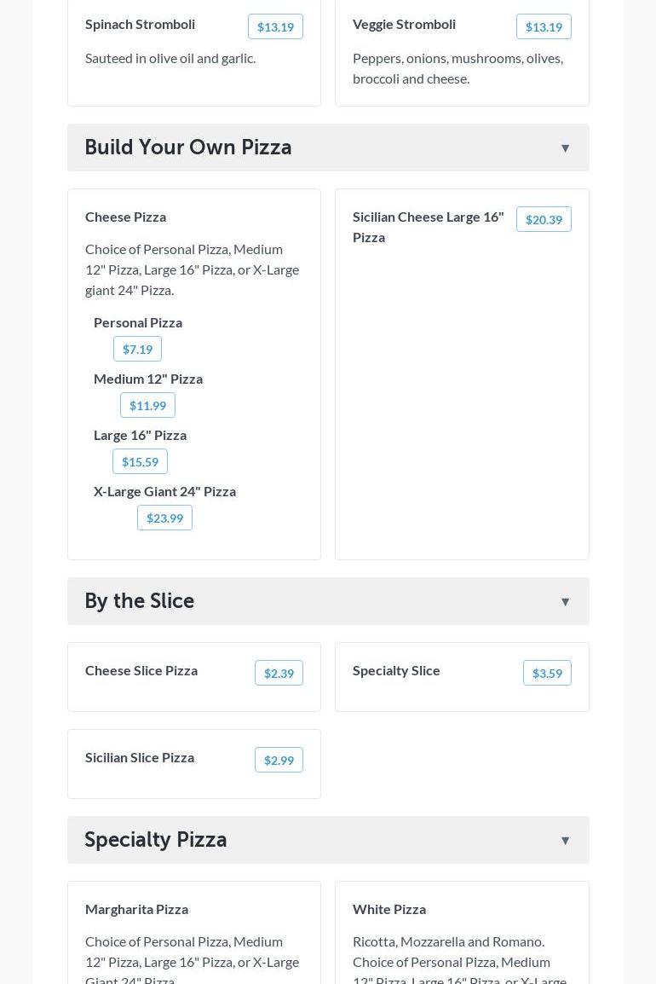
Task: Add Veggie Stromboli for $13.19
Action: click(544, 27)
